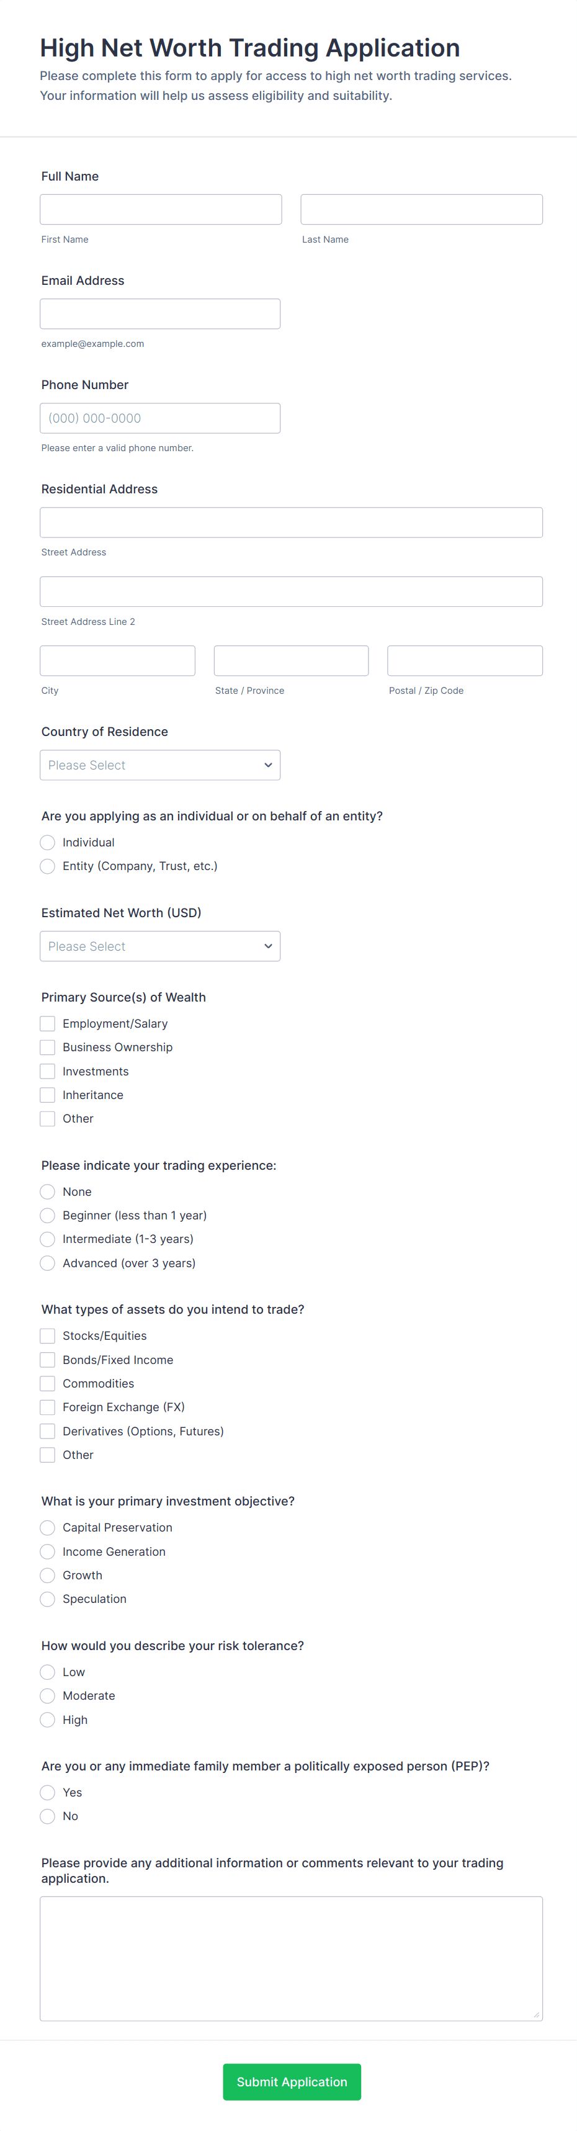Grab the comments box resize handle
Screen dimensions: 577x2131
point(537,2014)
